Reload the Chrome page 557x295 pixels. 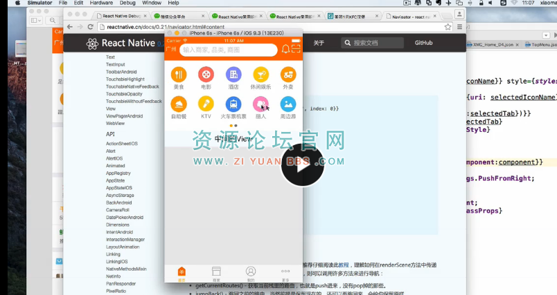click(90, 27)
